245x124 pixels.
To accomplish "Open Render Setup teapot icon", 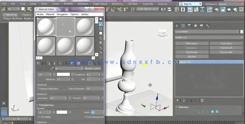I will (x=217, y=10).
